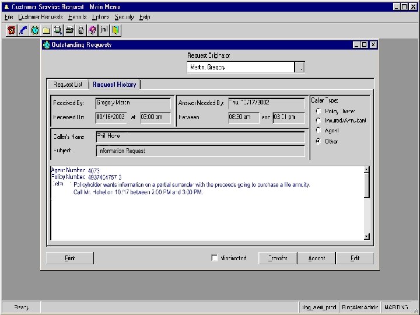Click the Policy Number value in details
420x315 pixels.
(x=105, y=177)
